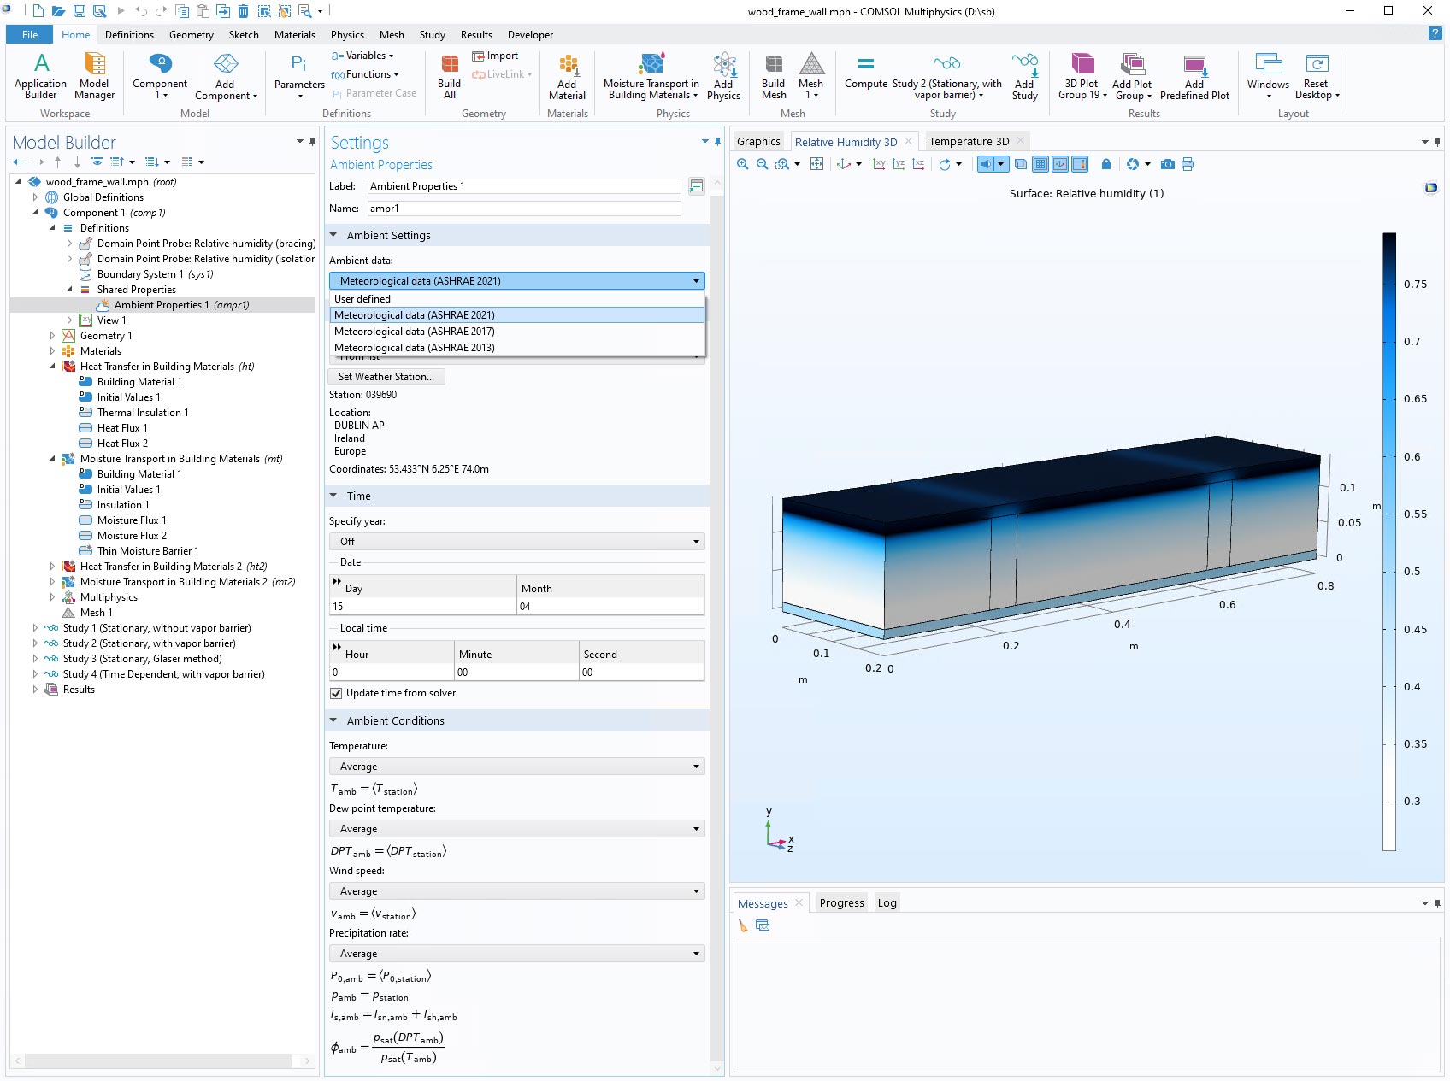Click the Zoom Extents icon
1450x1081 pixels.
click(x=816, y=164)
